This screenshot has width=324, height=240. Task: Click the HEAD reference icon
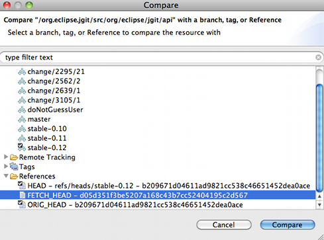click(x=22, y=185)
